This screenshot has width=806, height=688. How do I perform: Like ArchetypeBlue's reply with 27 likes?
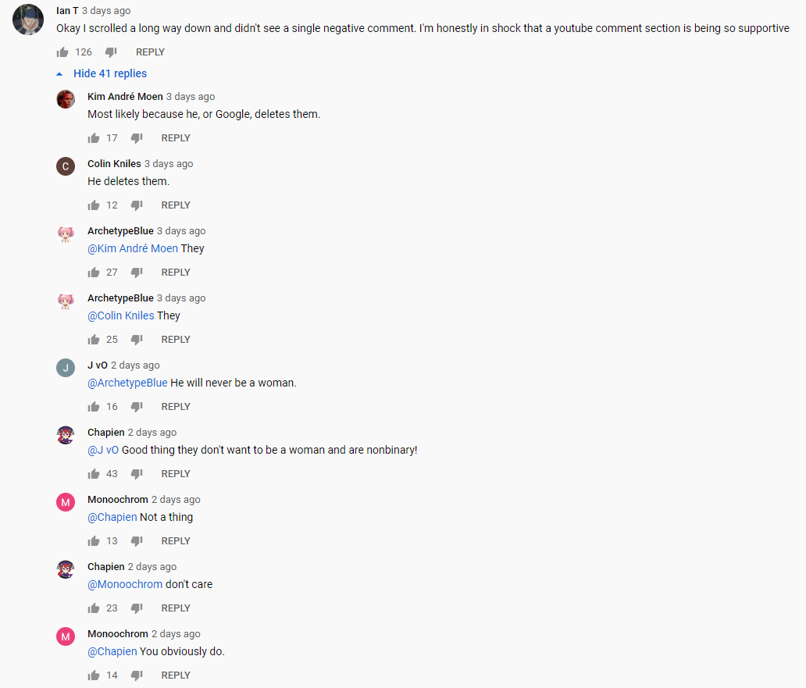pyautogui.click(x=94, y=273)
